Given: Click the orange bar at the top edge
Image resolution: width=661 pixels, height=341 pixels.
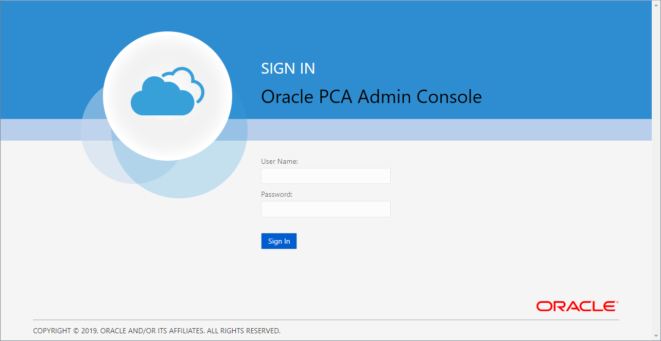Looking at the screenshot, I should point(329,3).
